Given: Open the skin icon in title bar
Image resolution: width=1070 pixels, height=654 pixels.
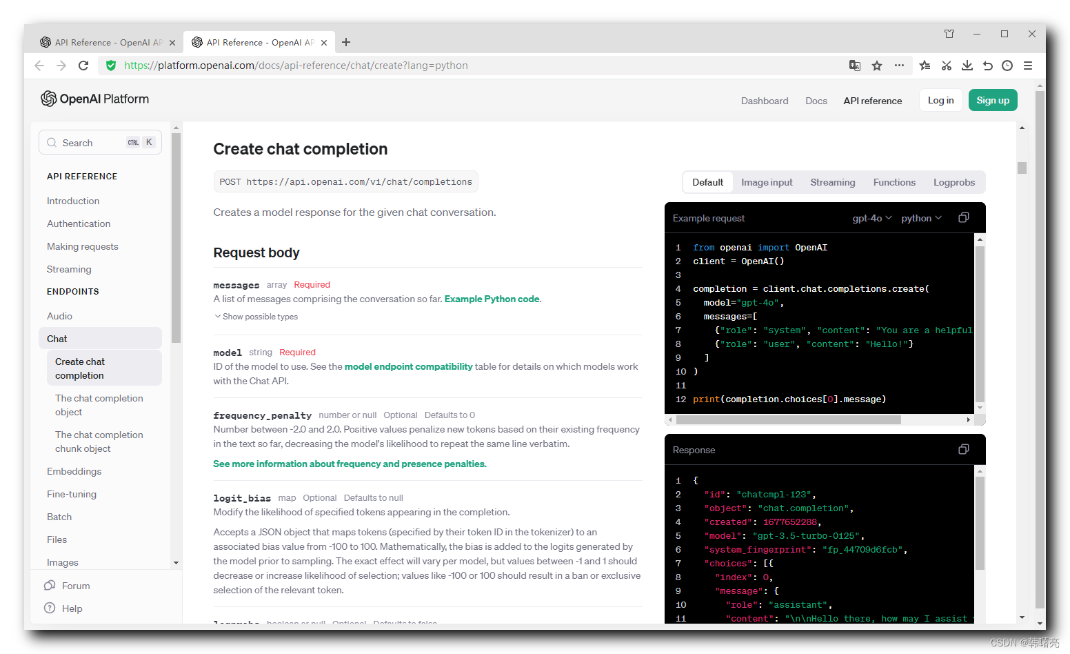Looking at the screenshot, I should pyautogui.click(x=949, y=34).
